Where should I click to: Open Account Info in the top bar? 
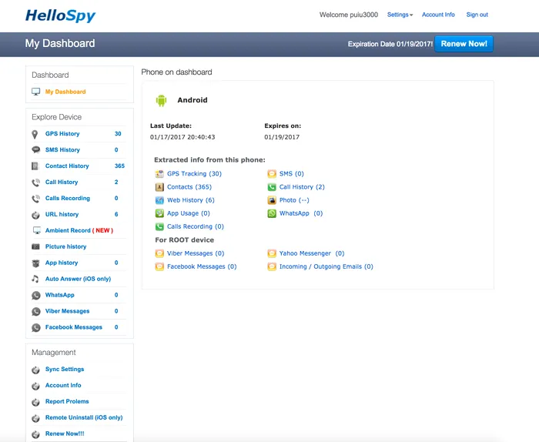point(438,15)
